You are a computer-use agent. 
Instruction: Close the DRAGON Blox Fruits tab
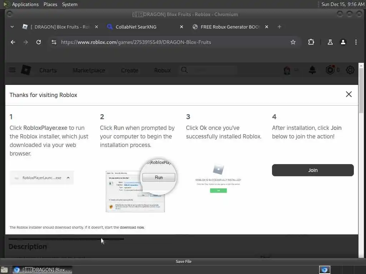pos(97,27)
